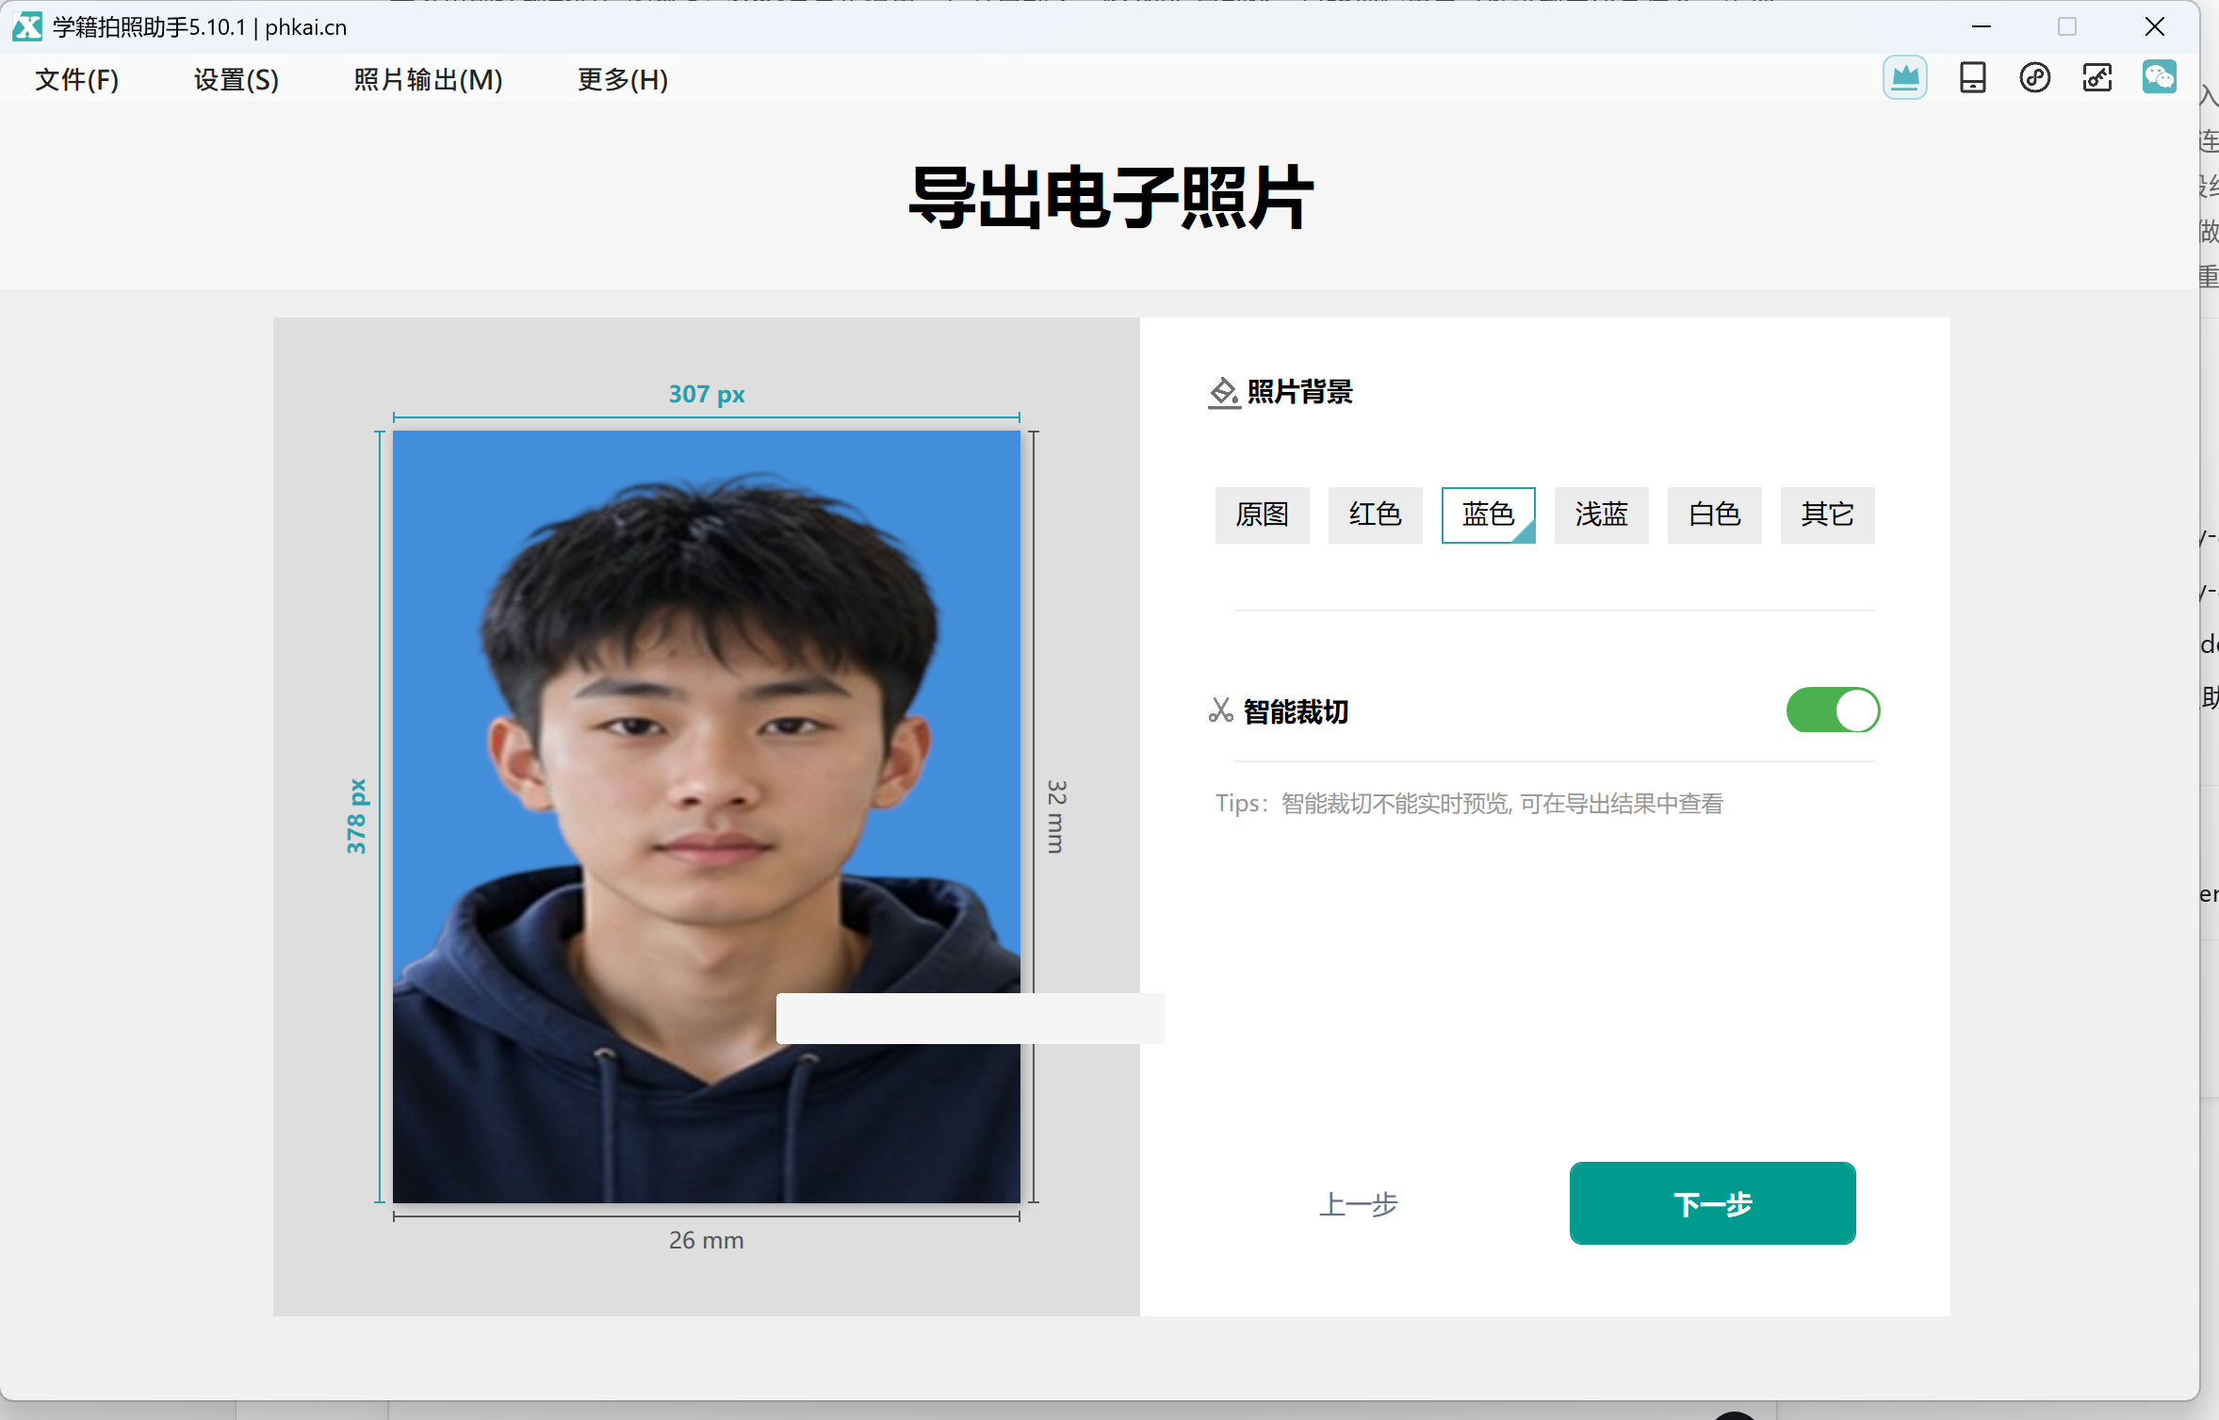Open the mobile device icon in toolbar
The image size is (2219, 1420).
[x=1972, y=77]
